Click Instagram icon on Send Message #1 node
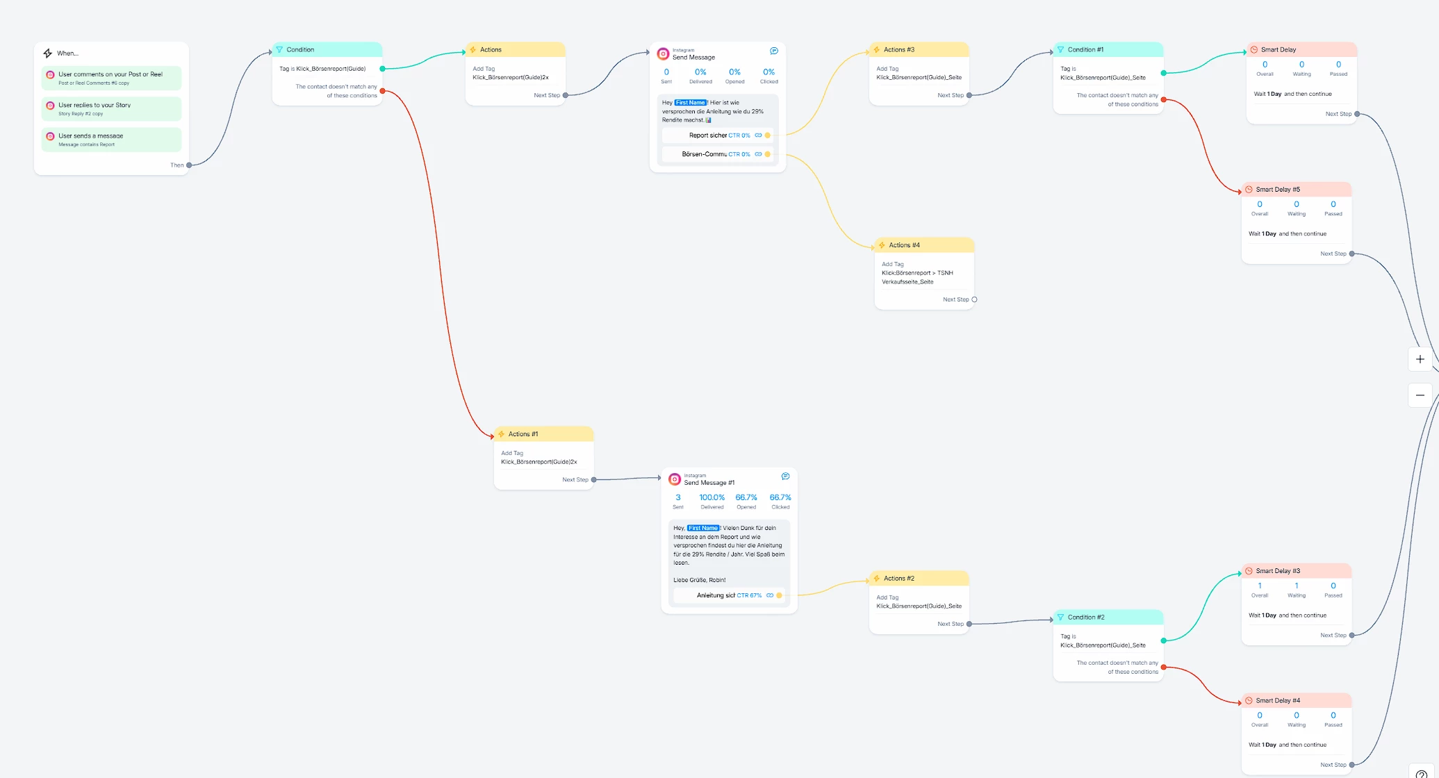This screenshot has width=1439, height=778. 675,479
